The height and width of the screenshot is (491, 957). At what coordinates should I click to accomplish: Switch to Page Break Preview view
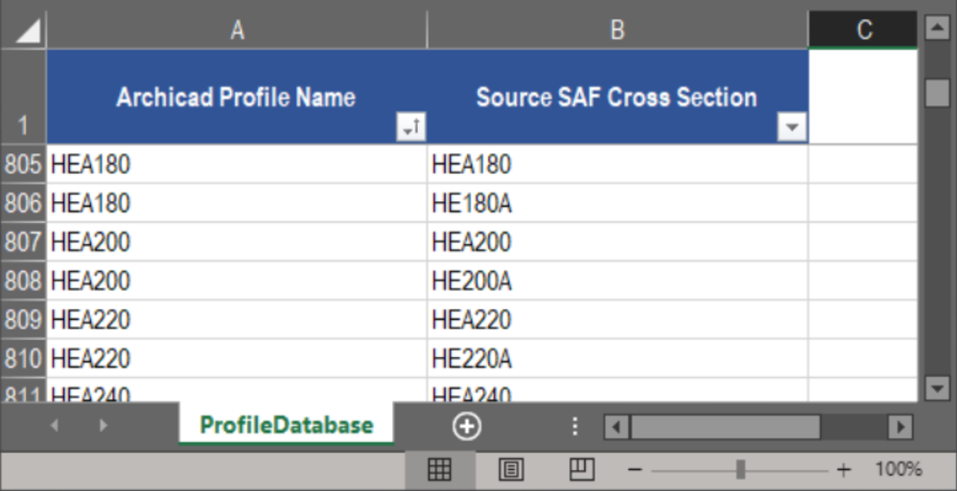(x=582, y=469)
